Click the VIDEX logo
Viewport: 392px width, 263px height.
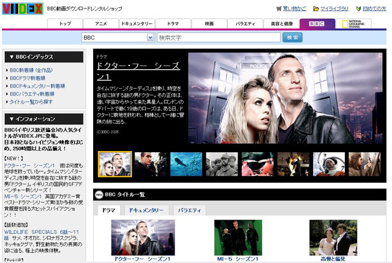[x=23, y=9]
